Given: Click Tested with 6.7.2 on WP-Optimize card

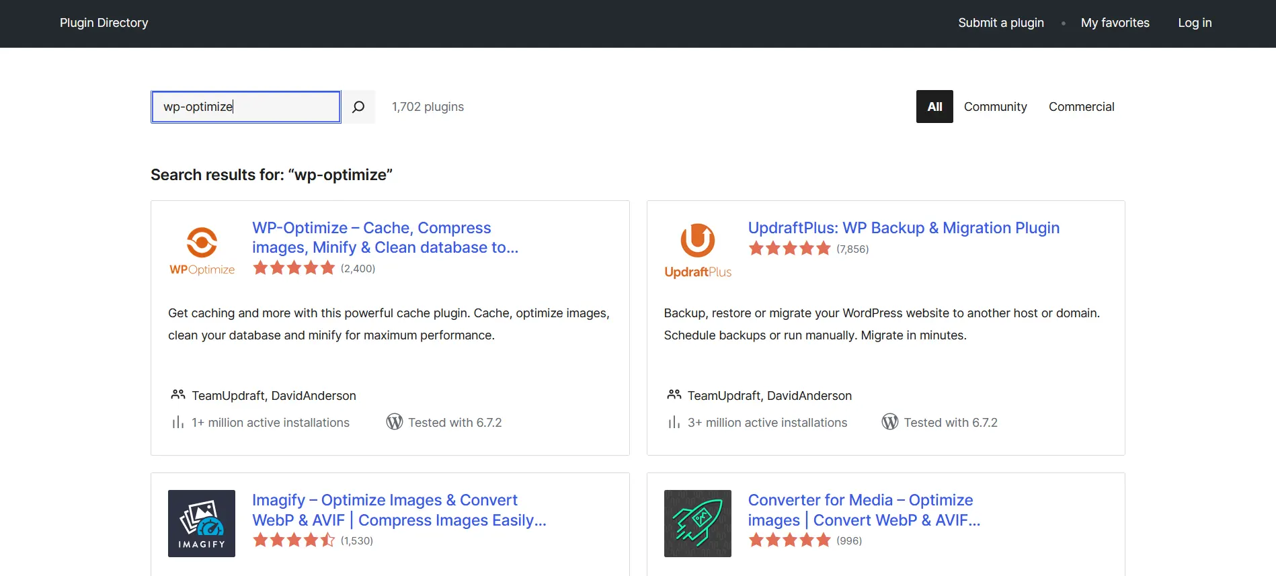Looking at the screenshot, I should (x=455, y=423).
